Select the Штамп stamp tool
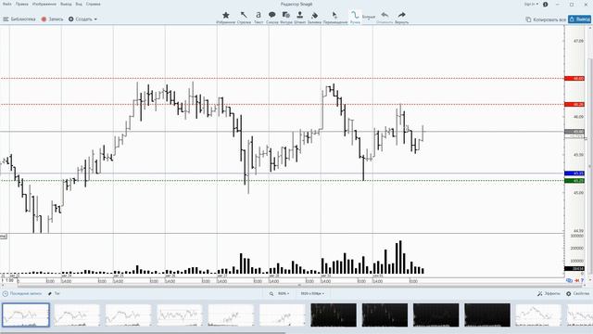 pos(299,18)
